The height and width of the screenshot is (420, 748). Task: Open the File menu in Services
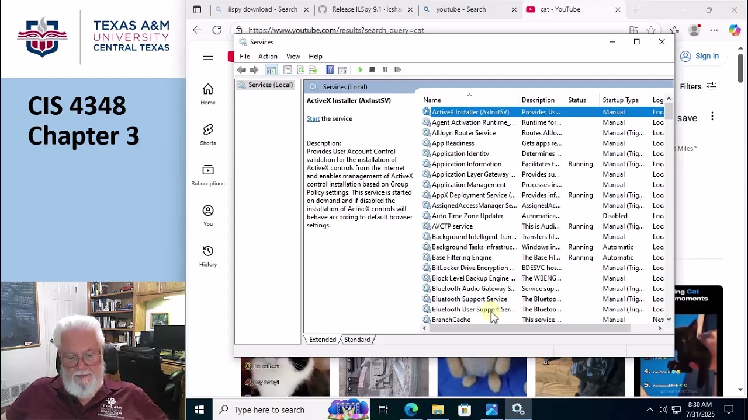(x=245, y=57)
